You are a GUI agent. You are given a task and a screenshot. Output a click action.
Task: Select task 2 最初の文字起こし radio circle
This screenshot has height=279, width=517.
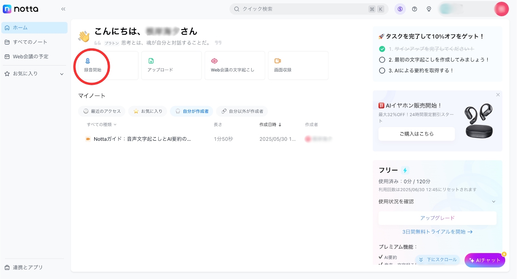click(382, 60)
